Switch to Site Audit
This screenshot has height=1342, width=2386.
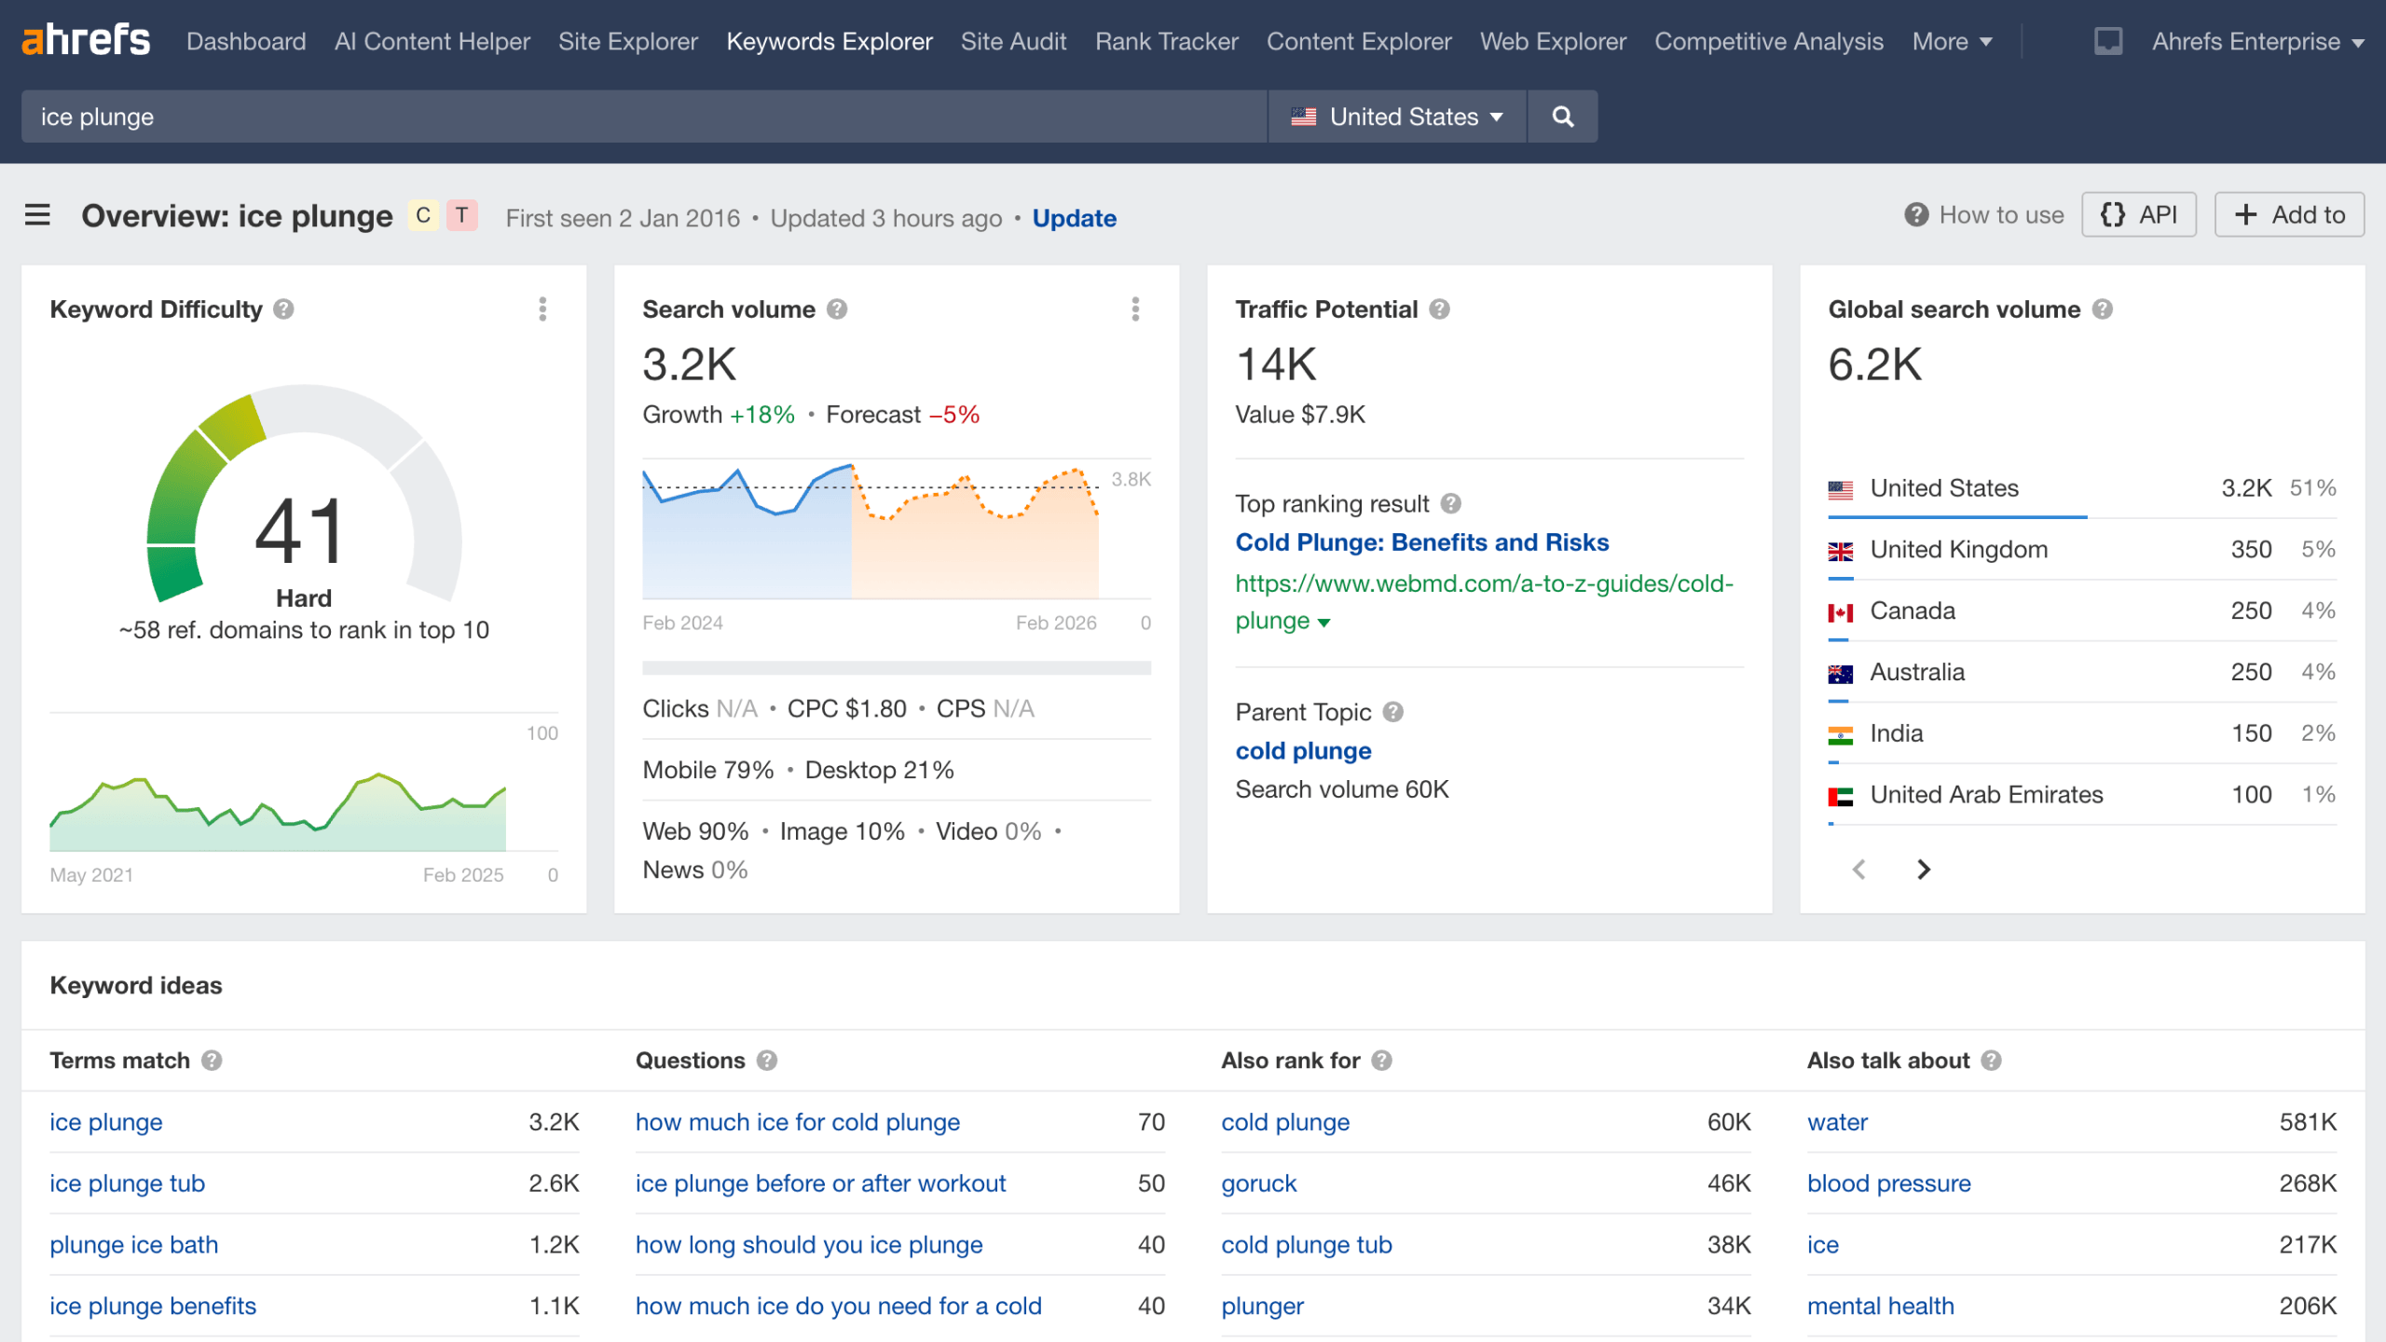pos(1013,41)
